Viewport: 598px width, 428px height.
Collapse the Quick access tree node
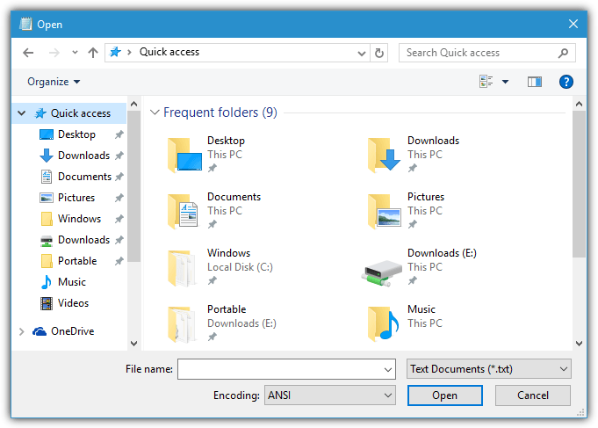(22, 113)
